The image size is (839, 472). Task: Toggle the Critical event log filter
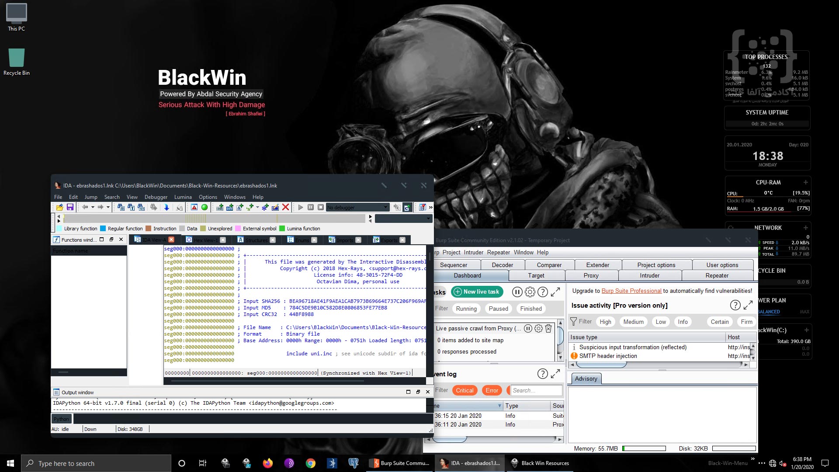[465, 390]
